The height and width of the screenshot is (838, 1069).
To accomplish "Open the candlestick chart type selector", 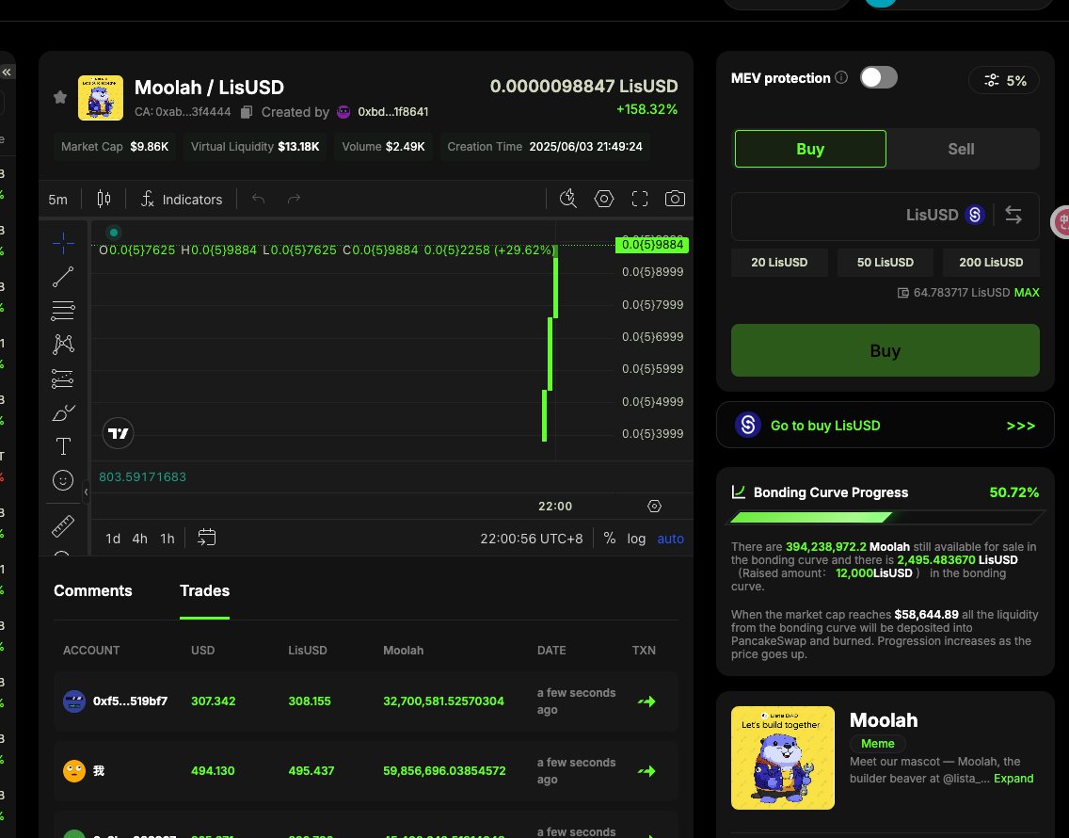I will tap(104, 199).
